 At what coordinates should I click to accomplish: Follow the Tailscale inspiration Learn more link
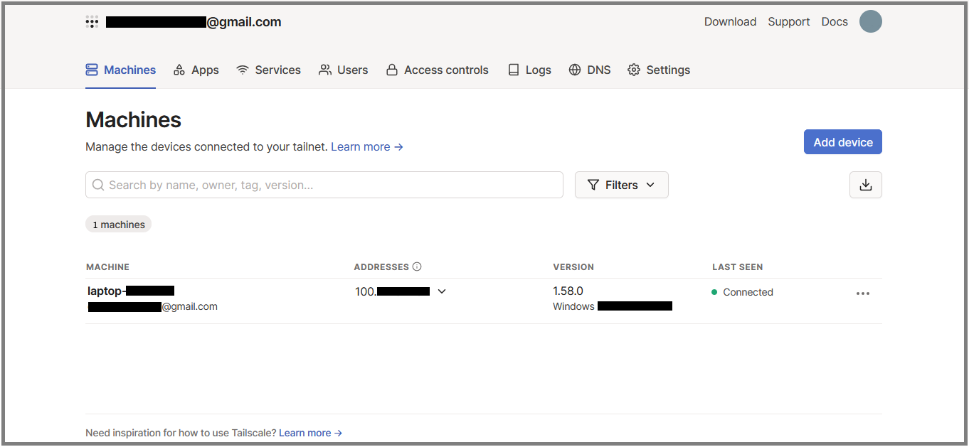[x=310, y=433]
